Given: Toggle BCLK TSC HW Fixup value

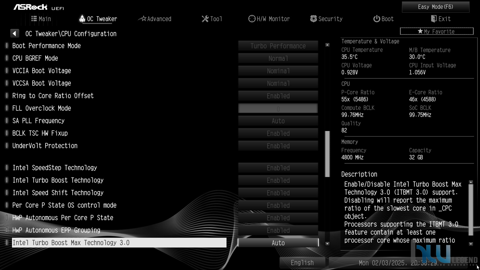Looking at the screenshot, I should (278, 133).
